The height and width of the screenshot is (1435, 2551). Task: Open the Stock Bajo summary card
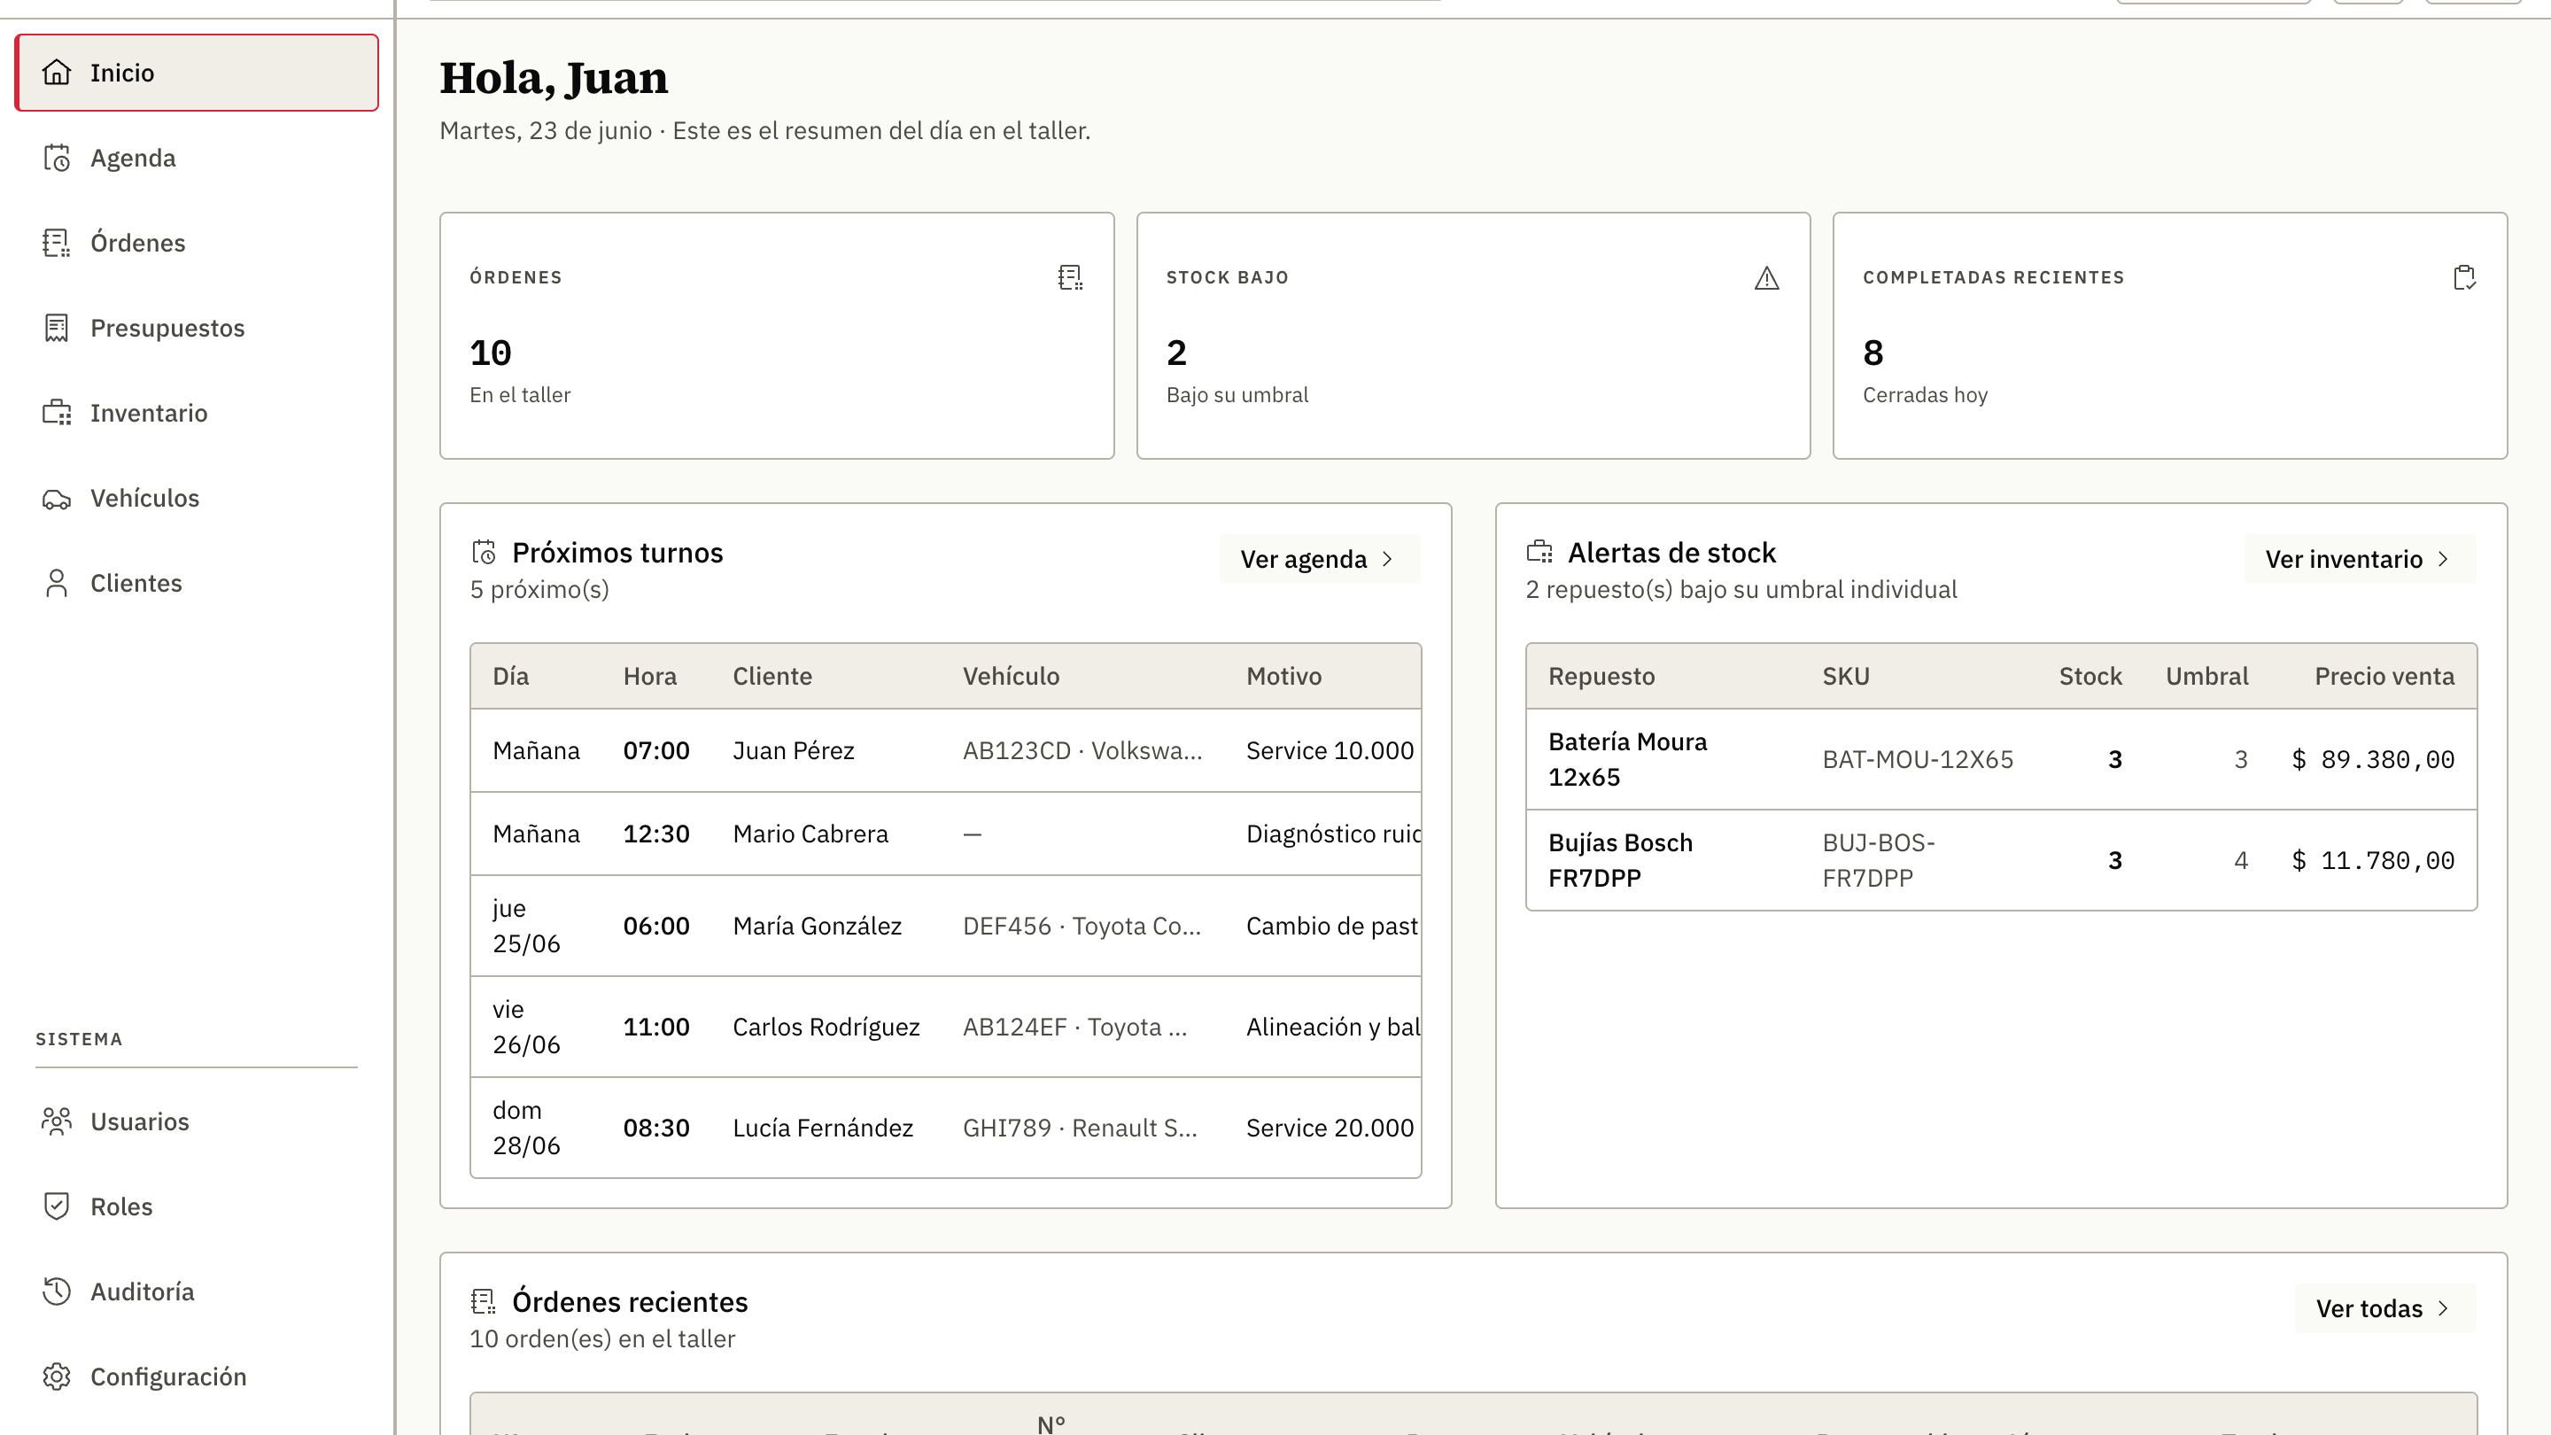coord(1474,336)
